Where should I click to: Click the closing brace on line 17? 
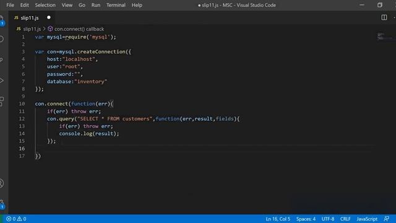[37, 156]
